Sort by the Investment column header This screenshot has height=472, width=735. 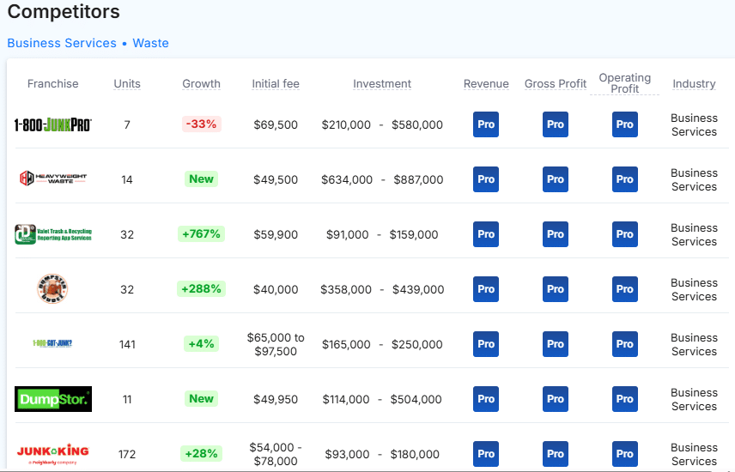click(x=382, y=83)
